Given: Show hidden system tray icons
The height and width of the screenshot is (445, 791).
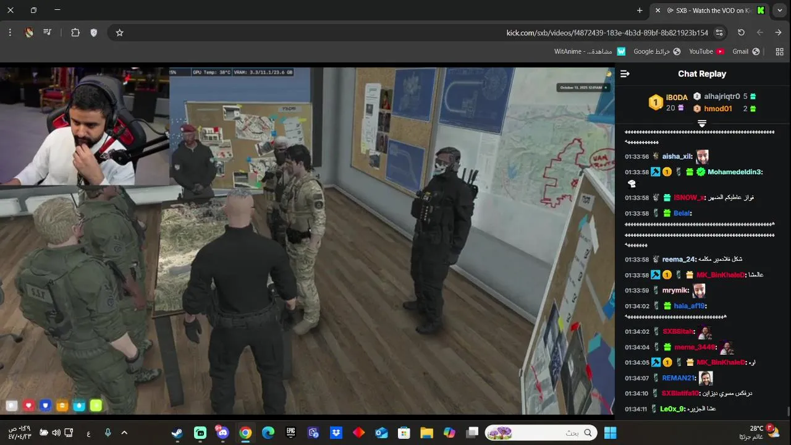Looking at the screenshot, I should [x=124, y=433].
